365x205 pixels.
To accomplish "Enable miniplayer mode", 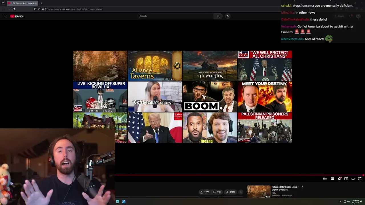I will point(346,179).
